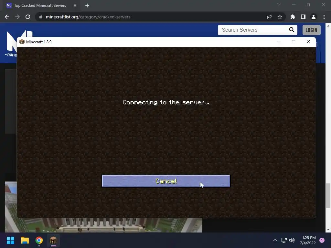331x248 pixels.
Task: Open the Windows Start menu
Action: tap(10, 240)
